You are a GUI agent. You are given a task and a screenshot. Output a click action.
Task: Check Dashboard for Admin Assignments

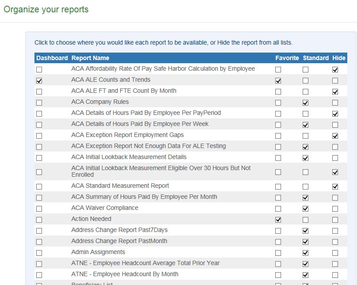coord(39,253)
